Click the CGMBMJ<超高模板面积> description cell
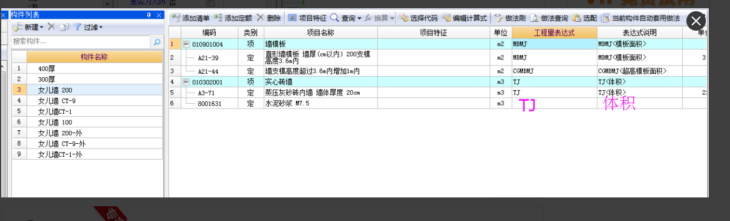The width and height of the screenshot is (730, 221). [639, 71]
